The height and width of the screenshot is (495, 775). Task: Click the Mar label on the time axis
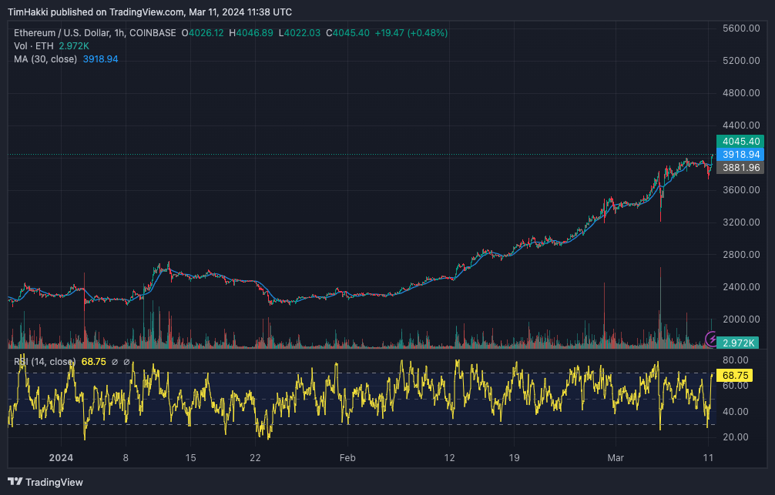pos(616,458)
